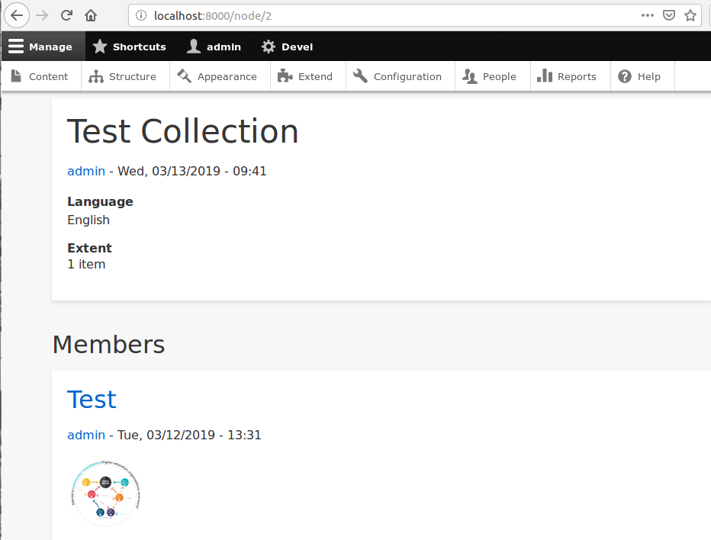Click the Shortcuts star icon
This screenshot has height=540, width=711.
pos(98,46)
